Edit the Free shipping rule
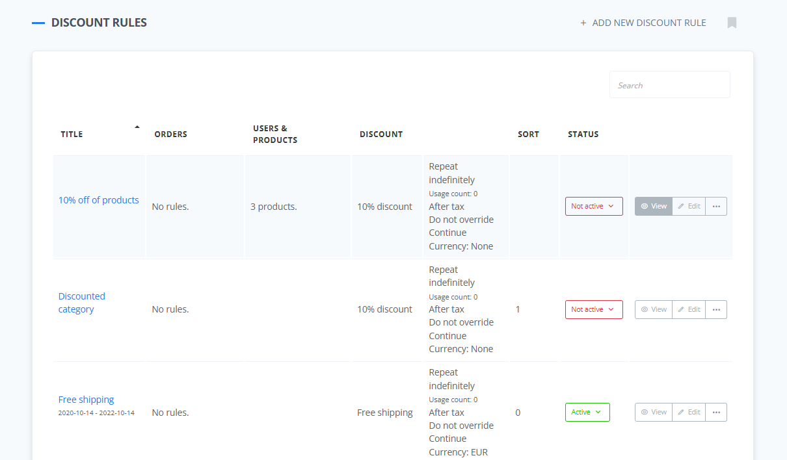This screenshot has height=460, width=787. click(689, 412)
